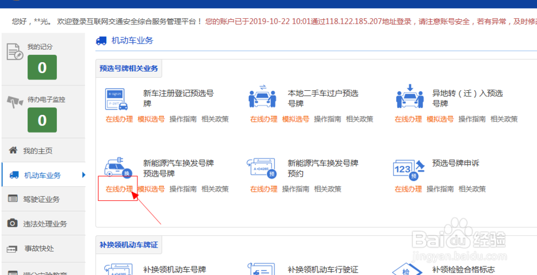Open 操作指南 under 新车注册登记预选号牌
537x275 pixels.
[183, 119]
